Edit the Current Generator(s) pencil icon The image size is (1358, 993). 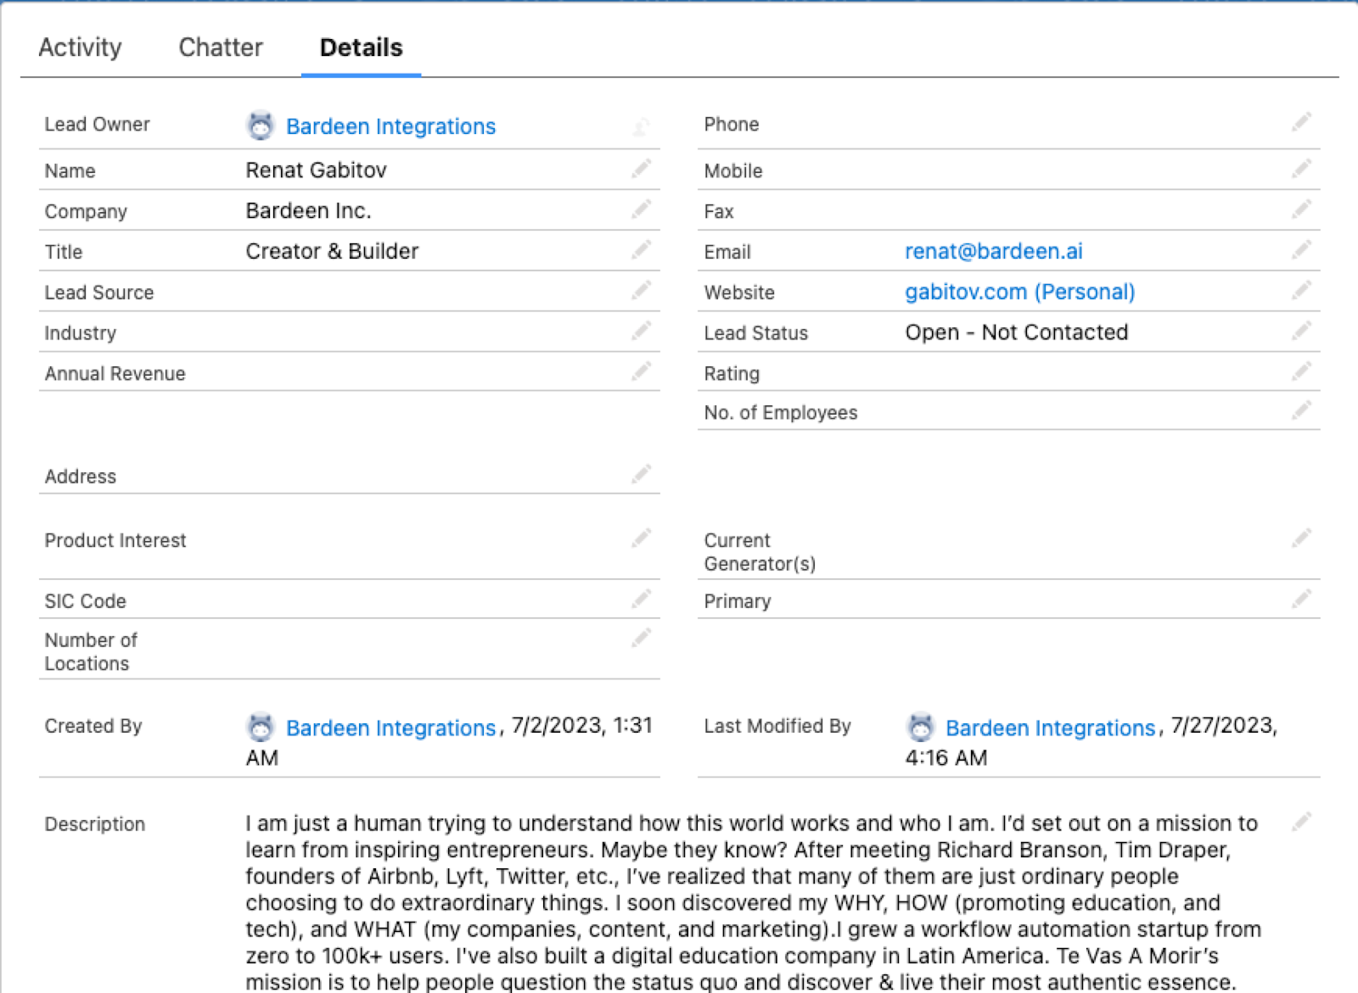point(1301,538)
